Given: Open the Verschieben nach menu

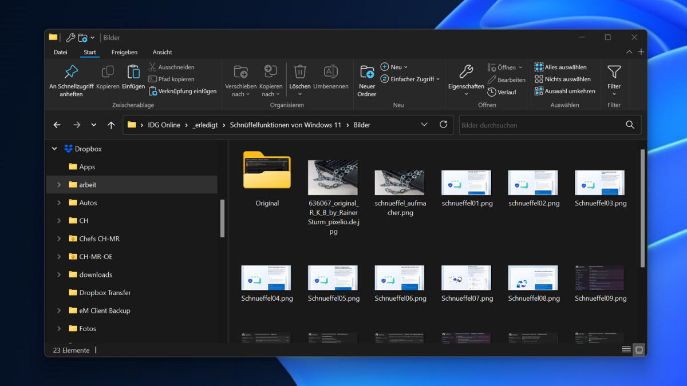Looking at the screenshot, I should [x=240, y=80].
